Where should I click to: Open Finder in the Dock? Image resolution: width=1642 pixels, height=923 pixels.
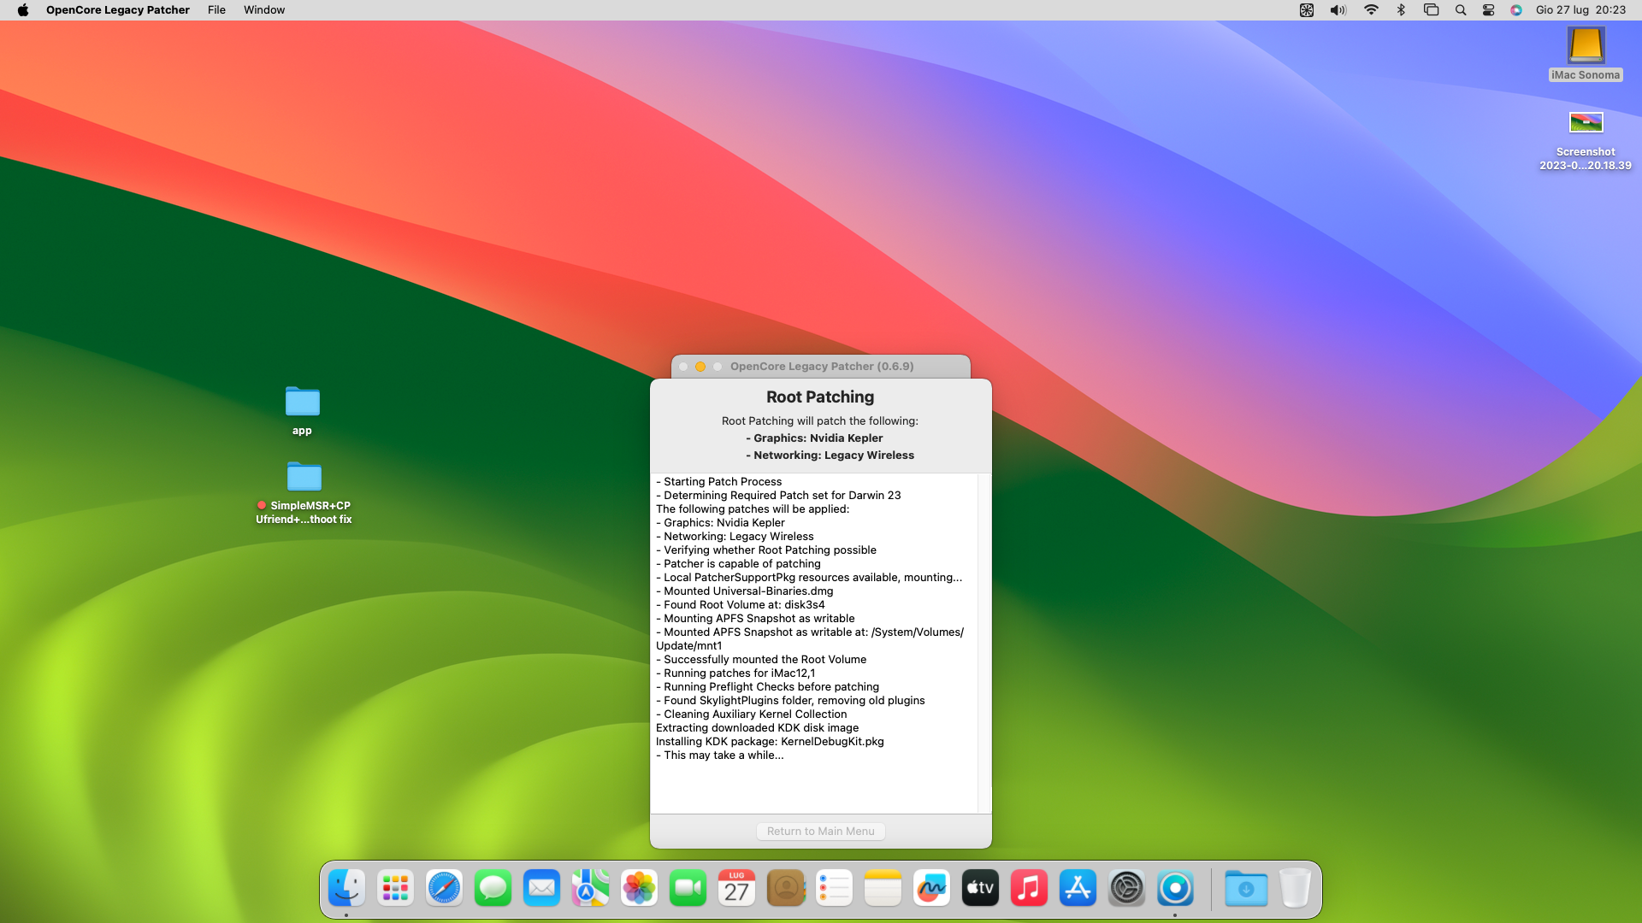coord(346,889)
